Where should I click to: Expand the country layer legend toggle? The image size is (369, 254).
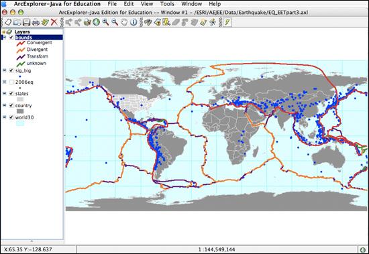4,105
